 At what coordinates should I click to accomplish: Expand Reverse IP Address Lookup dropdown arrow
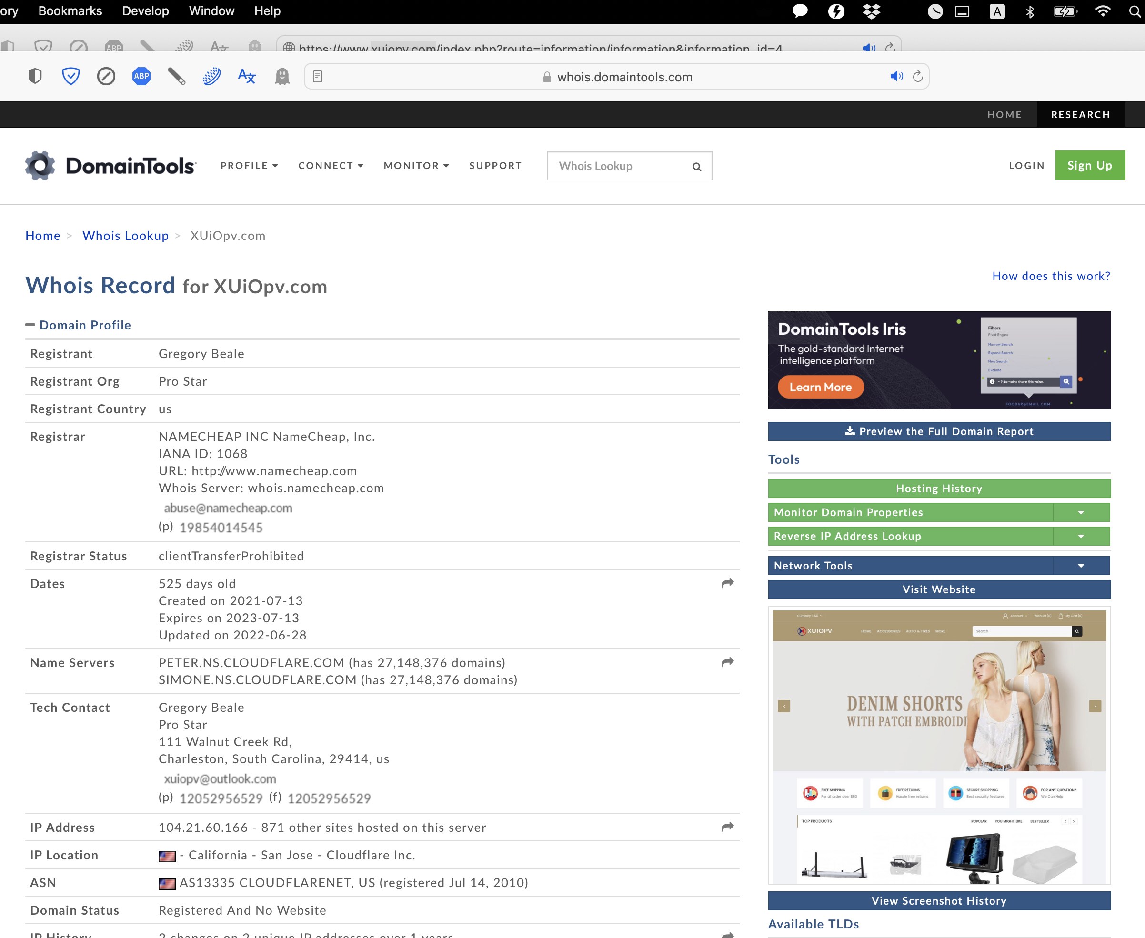pyautogui.click(x=1081, y=536)
